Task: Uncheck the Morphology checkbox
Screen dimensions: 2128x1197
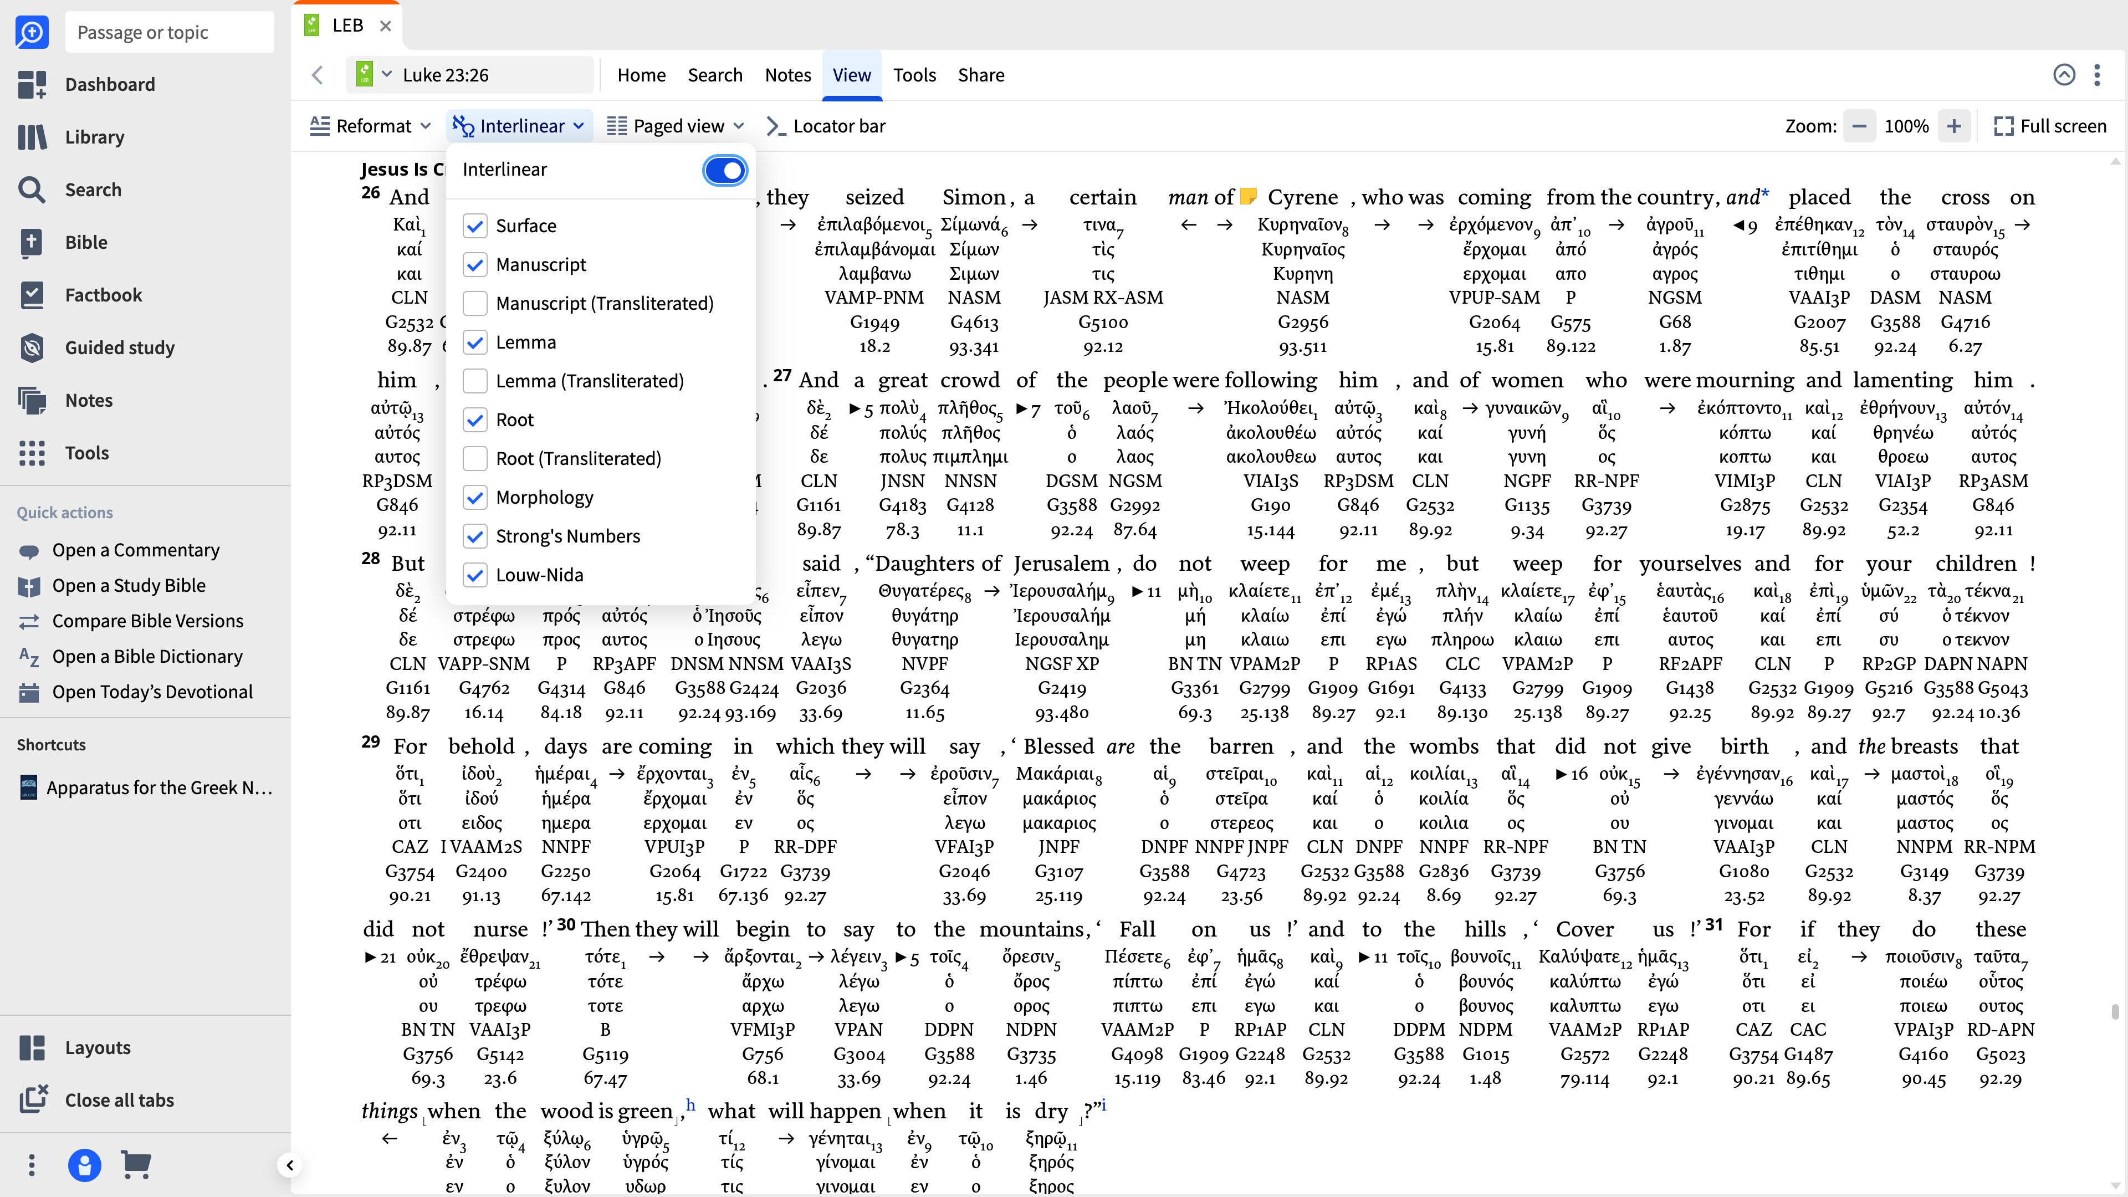Action: (475, 497)
